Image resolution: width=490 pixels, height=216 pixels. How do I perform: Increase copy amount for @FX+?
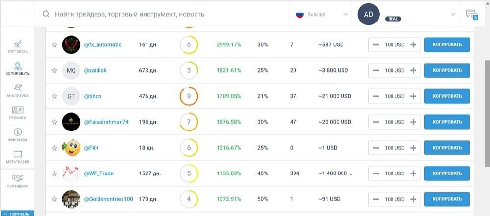413,148
